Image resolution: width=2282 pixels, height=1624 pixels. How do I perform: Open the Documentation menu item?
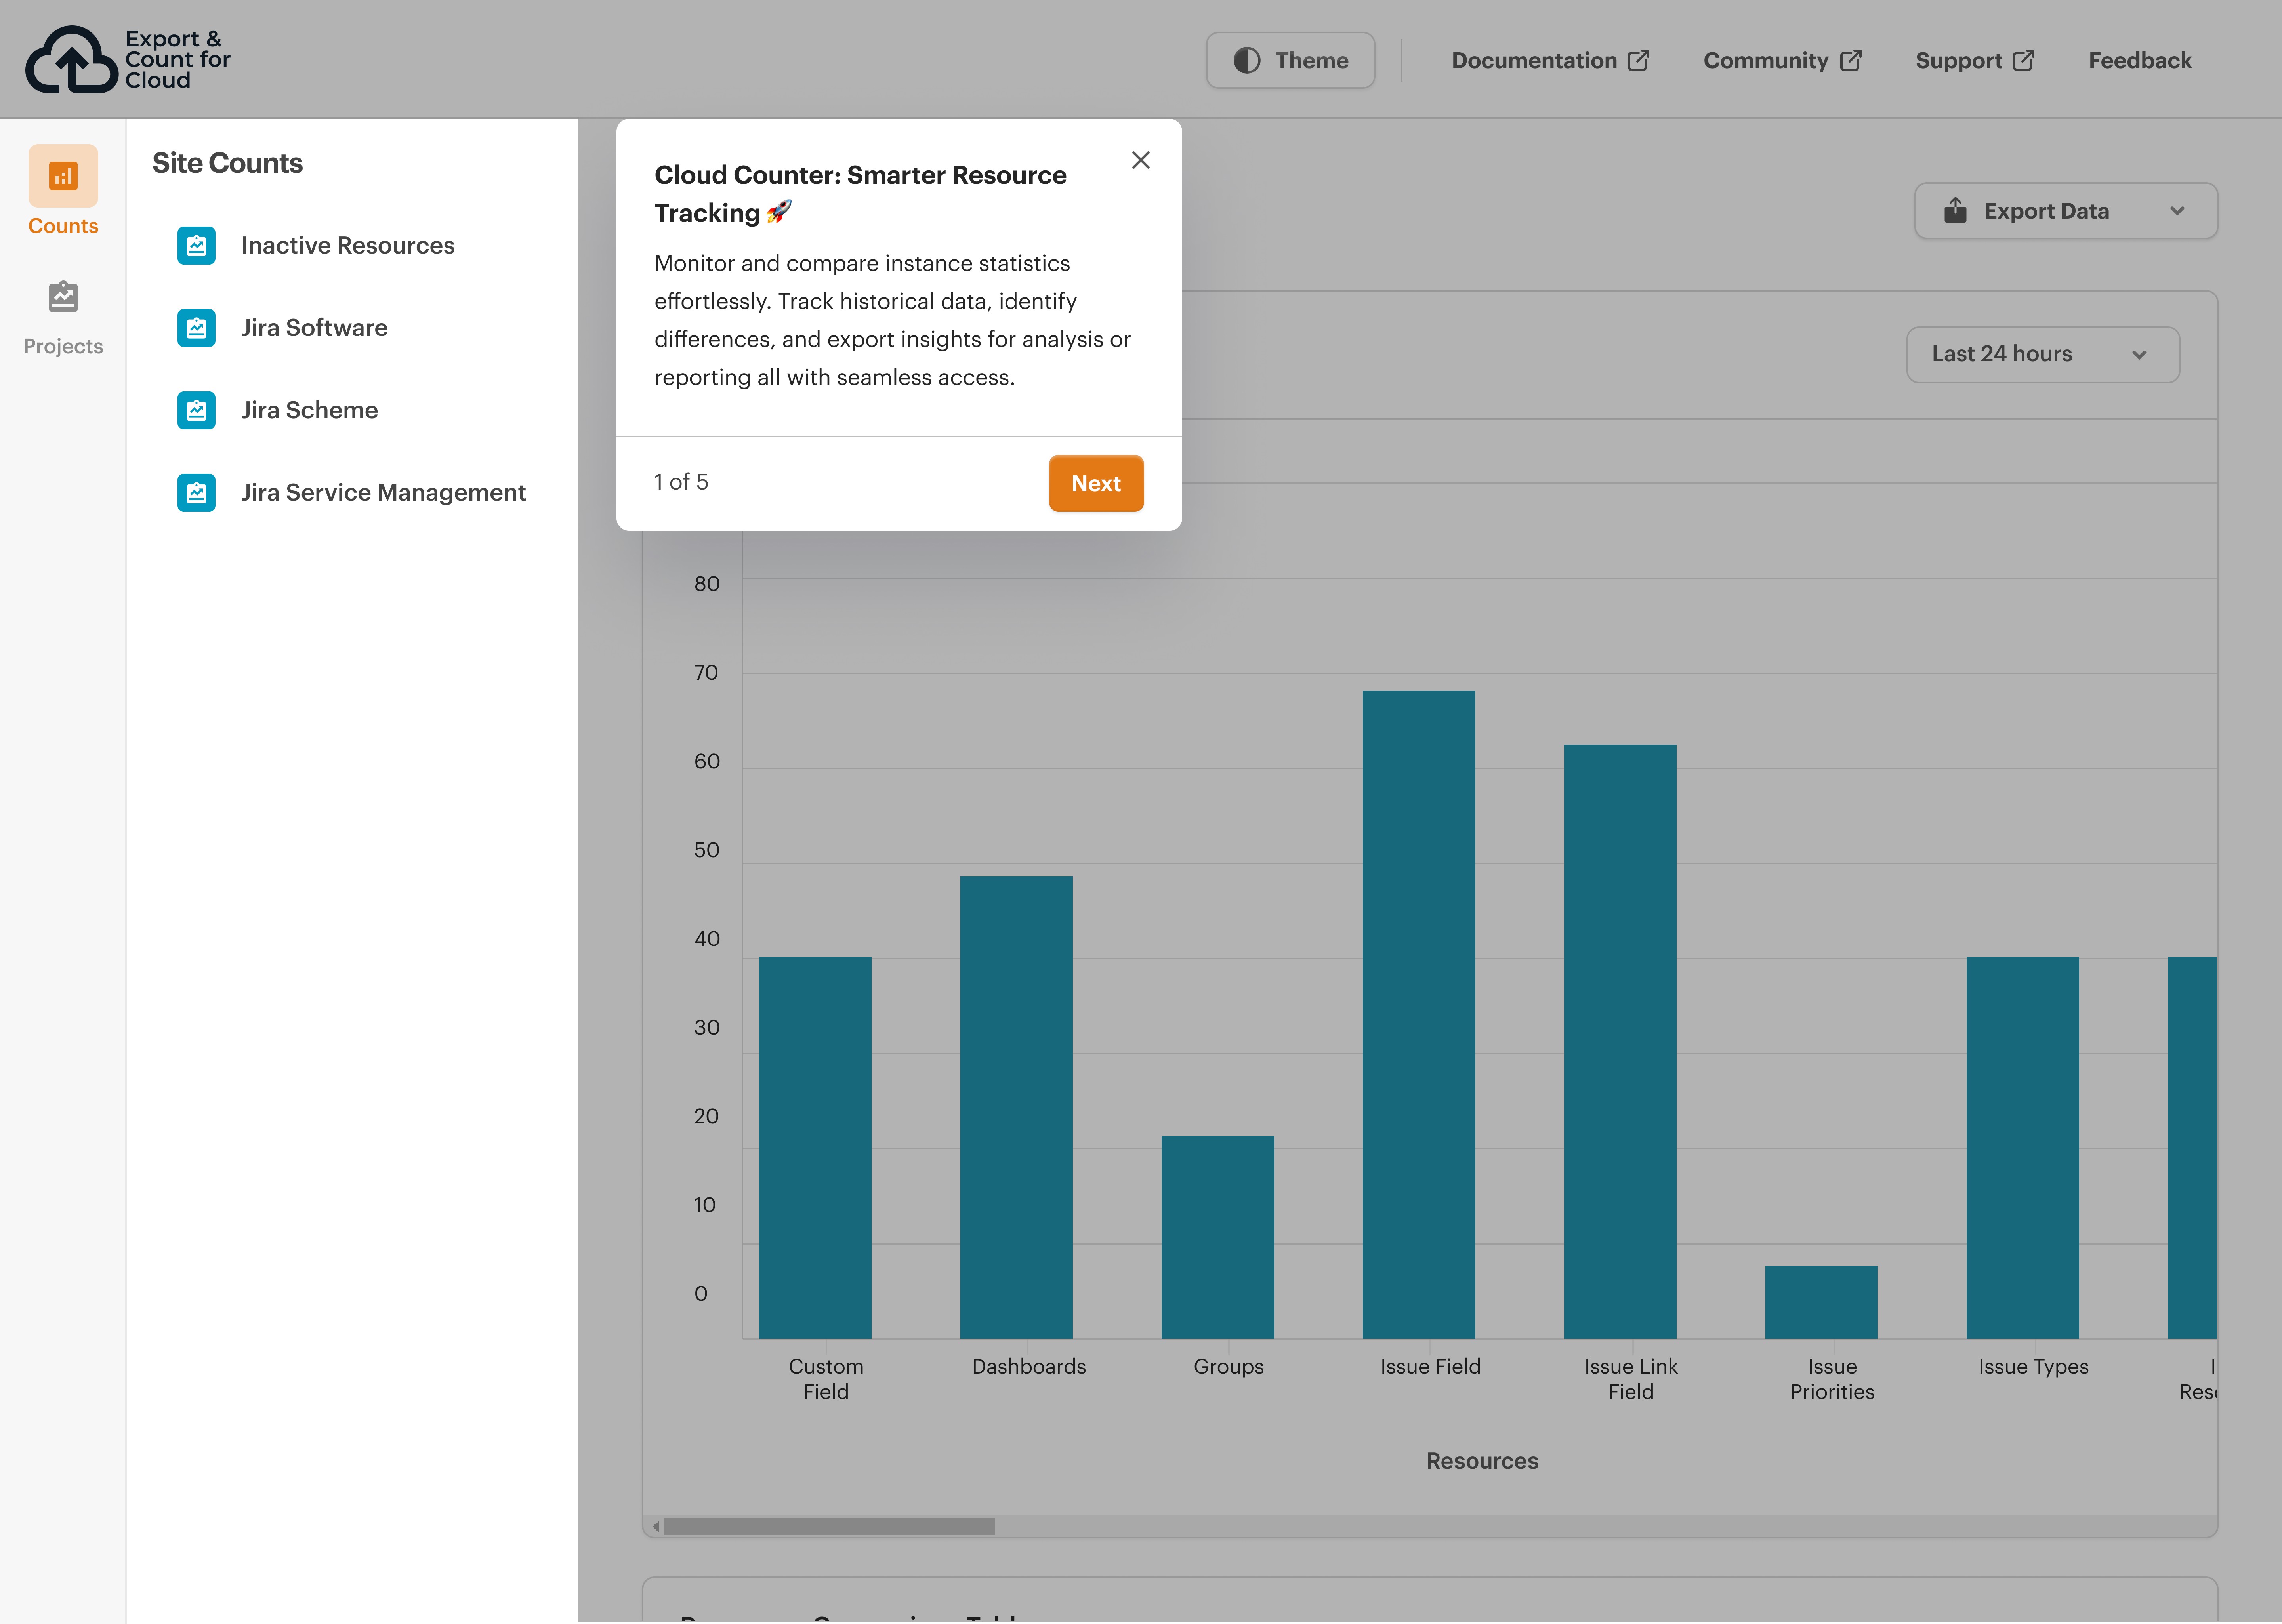click(1535, 60)
